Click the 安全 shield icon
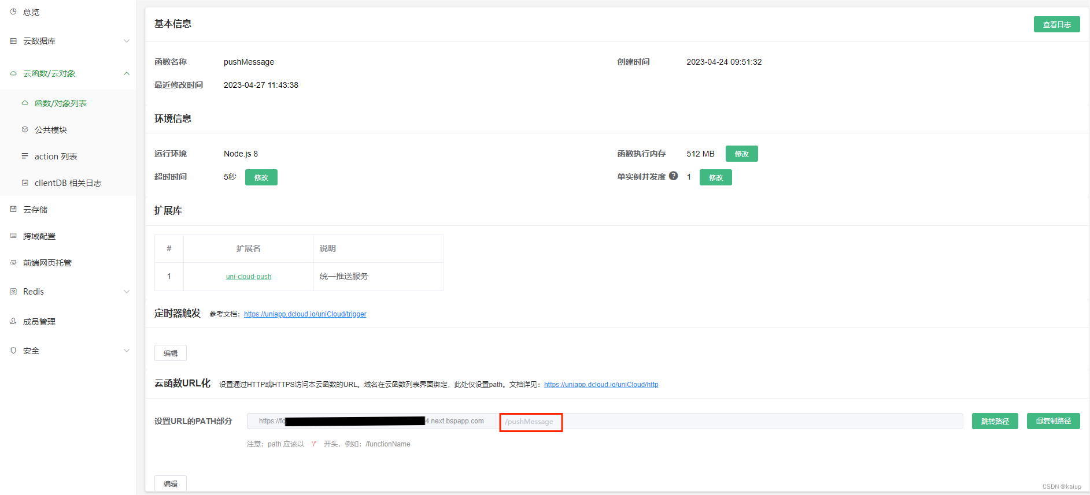Image resolution: width=1090 pixels, height=495 pixels. click(13, 351)
